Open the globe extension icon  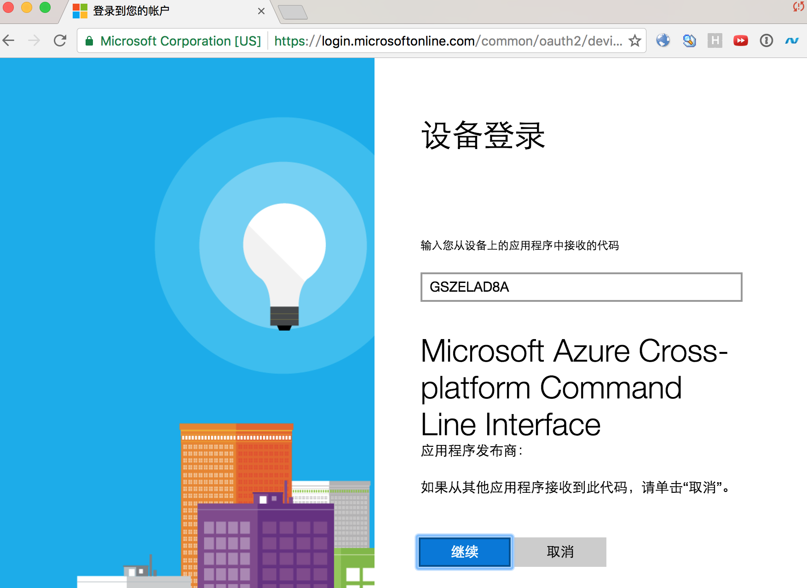coord(663,40)
